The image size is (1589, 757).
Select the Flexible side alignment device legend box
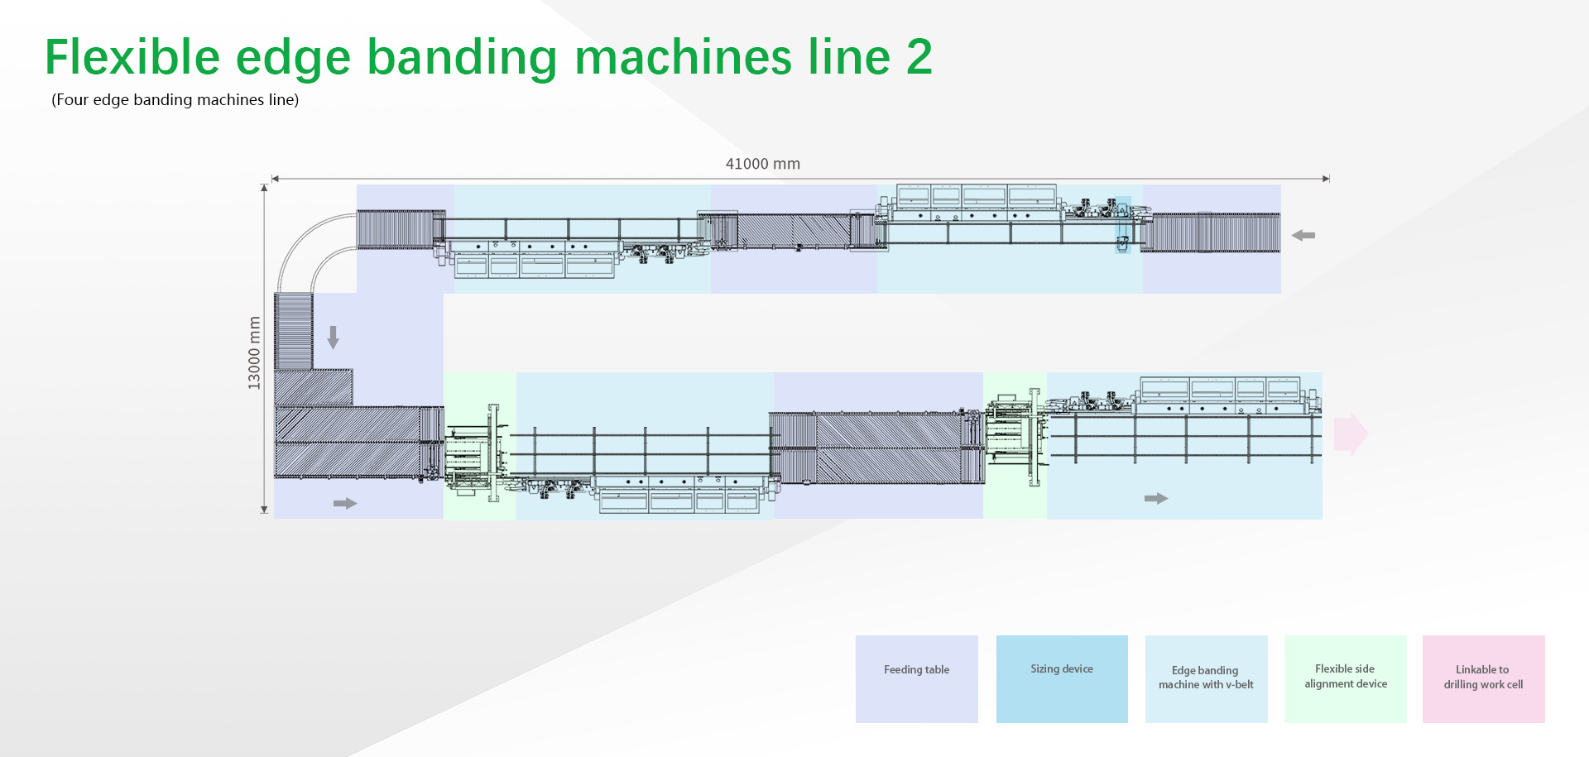pos(1345,678)
